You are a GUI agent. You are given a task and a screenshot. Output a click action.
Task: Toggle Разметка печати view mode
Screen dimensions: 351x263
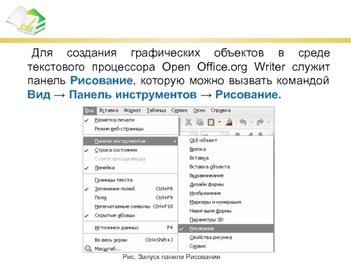click(131, 120)
